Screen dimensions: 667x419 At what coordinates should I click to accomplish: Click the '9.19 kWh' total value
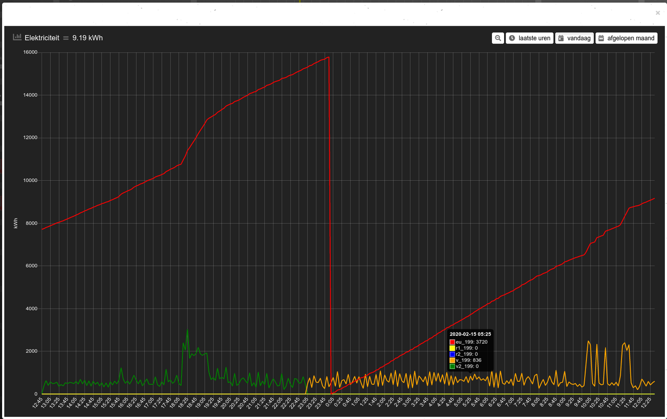pyautogui.click(x=88, y=38)
